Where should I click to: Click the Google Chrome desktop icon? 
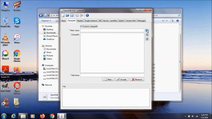coord(17,56)
